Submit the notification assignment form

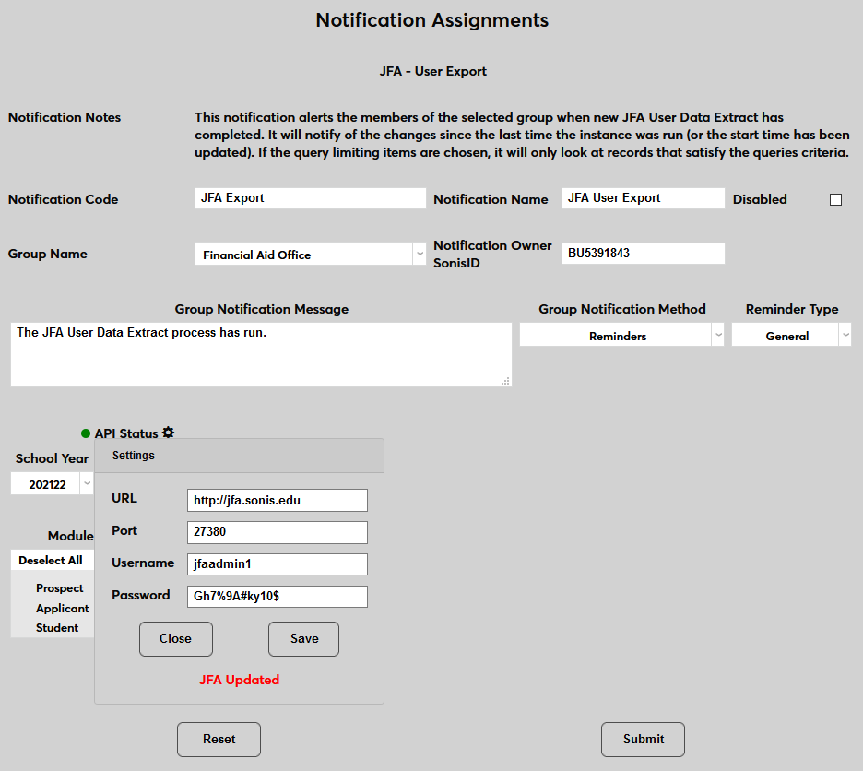[x=643, y=739]
